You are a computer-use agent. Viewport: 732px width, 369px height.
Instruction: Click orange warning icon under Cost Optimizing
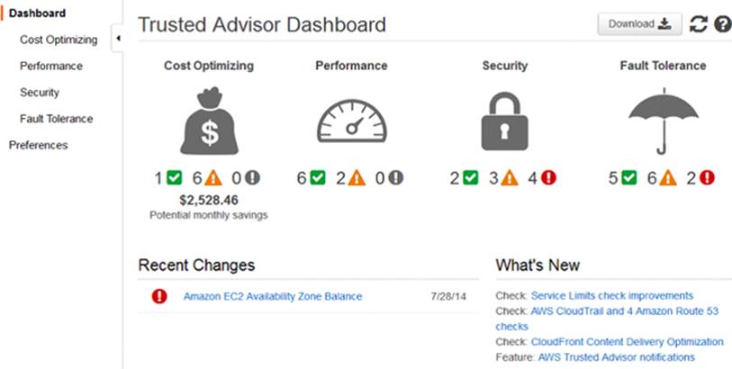point(213,177)
